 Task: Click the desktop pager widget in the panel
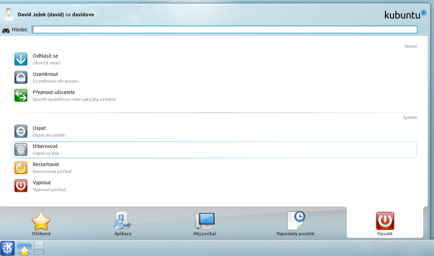[39, 248]
